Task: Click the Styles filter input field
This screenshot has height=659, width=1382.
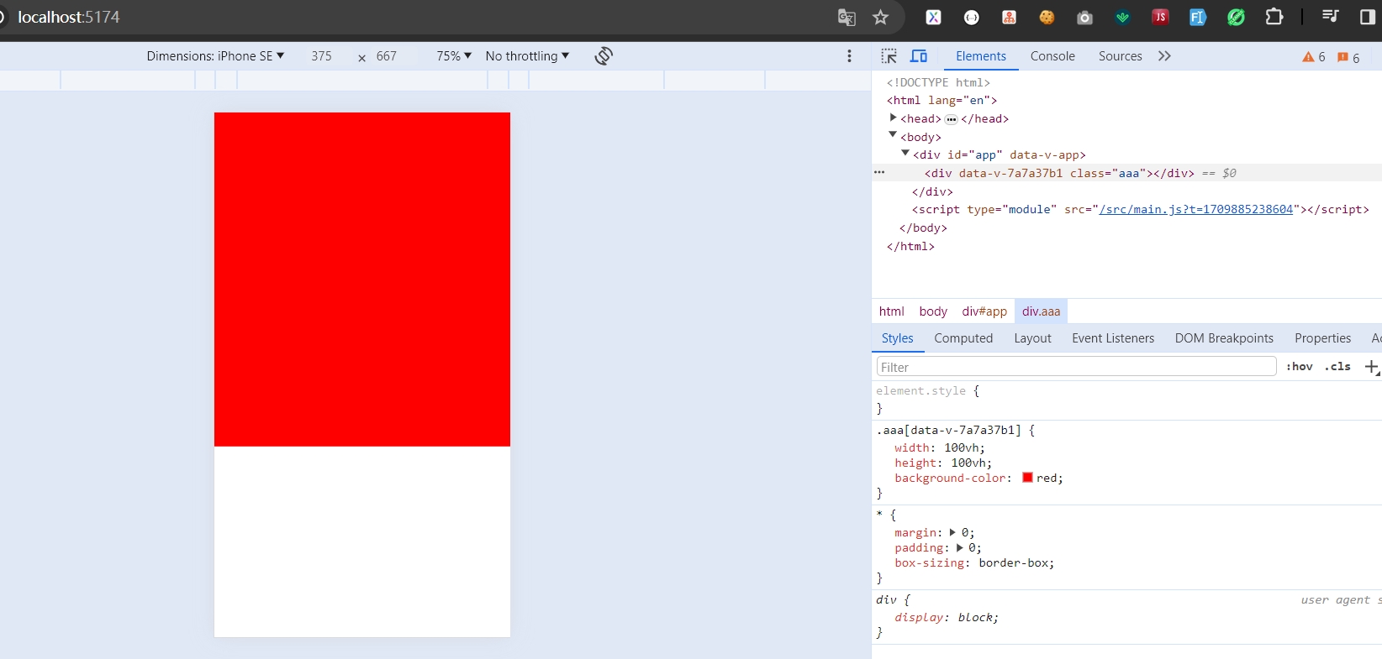Action: click(x=1076, y=367)
